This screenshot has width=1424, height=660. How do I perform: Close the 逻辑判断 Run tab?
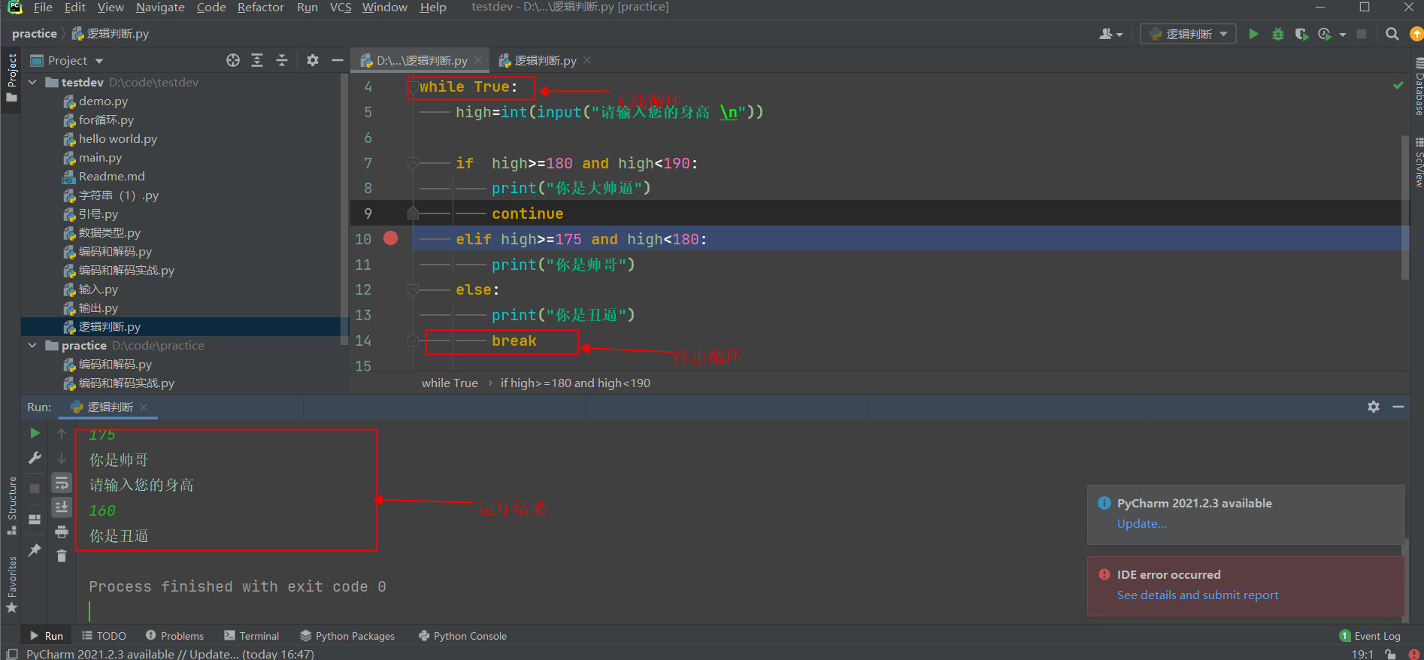coord(144,407)
